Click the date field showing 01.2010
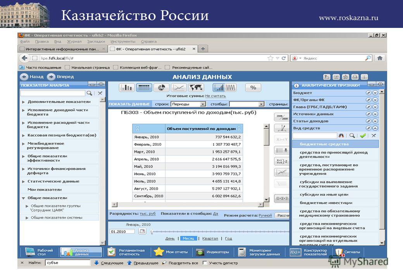This screenshot has height=279, width=403. (x=122, y=231)
